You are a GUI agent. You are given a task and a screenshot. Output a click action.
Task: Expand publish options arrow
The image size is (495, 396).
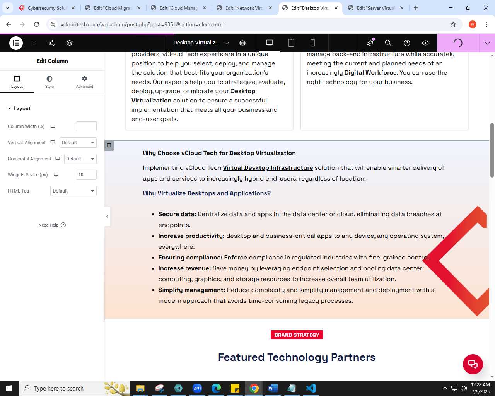click(x=487, y=43)
